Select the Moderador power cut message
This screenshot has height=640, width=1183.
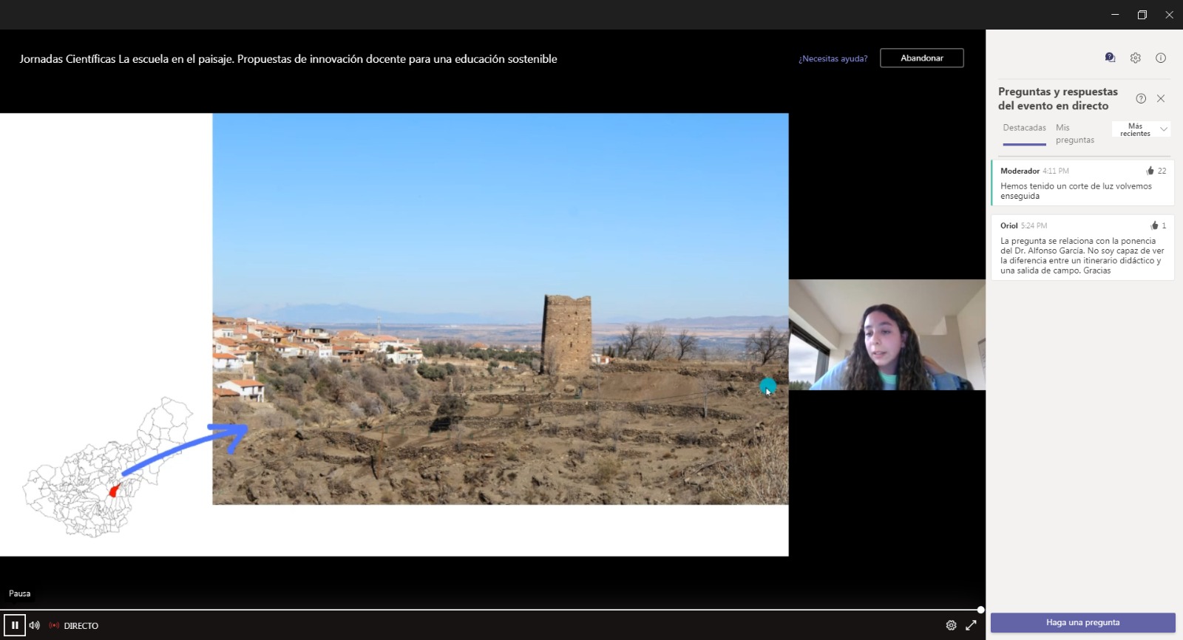click(1082, 183)
